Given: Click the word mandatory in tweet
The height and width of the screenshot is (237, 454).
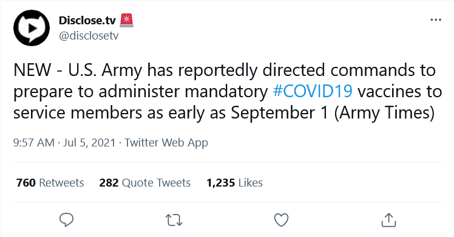Looking at the screenshot, I should click(226, 92).
